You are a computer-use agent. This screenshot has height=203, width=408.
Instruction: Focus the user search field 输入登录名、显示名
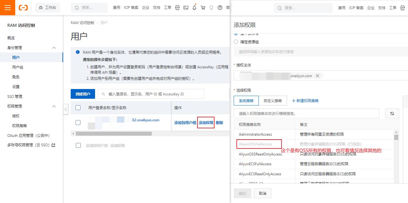(x=151, y=94)
